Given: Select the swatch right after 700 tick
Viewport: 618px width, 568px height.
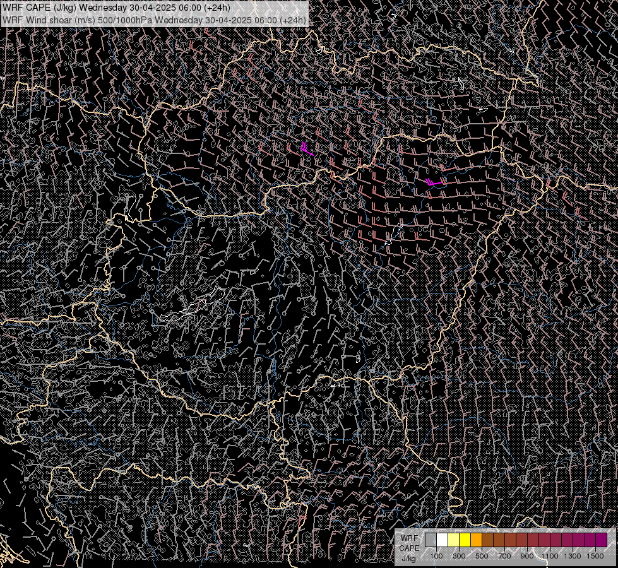Looking at the screenshot, I should tap(511, 540).
